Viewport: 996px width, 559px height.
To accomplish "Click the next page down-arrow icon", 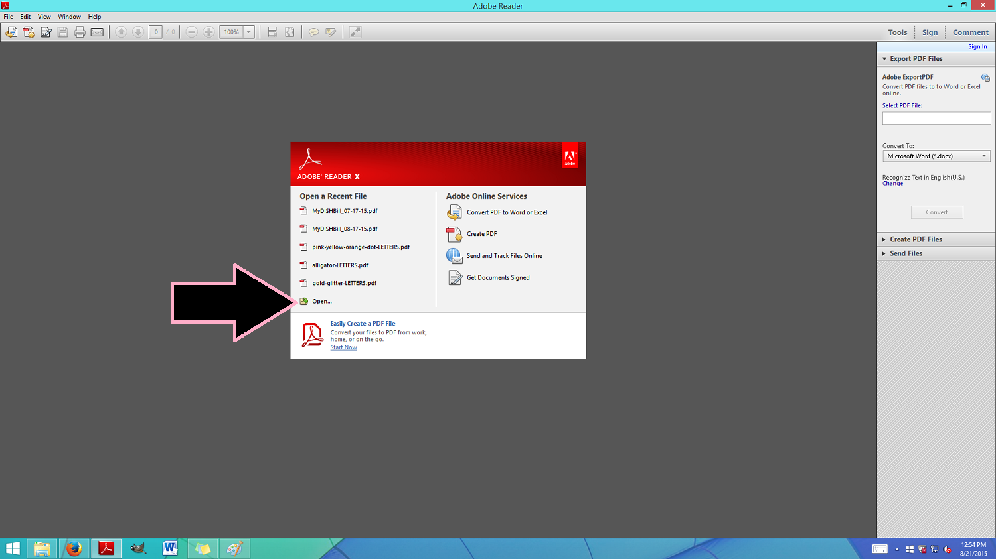I will (x=138, y=32).
